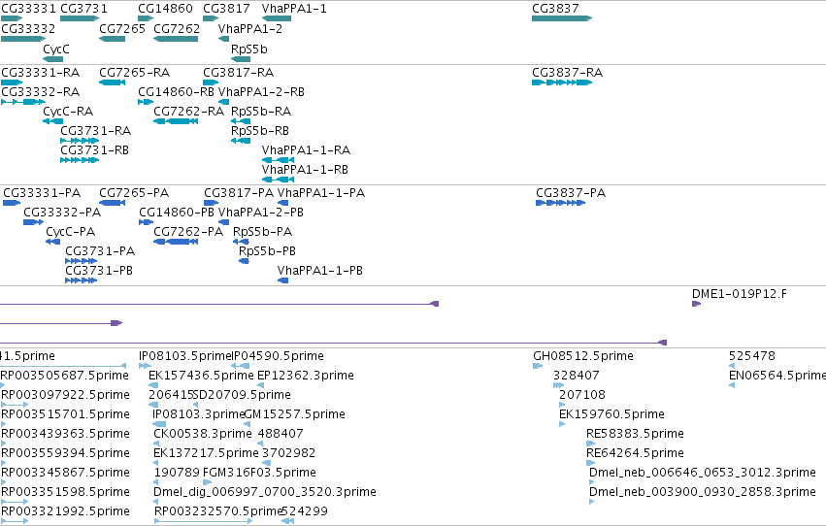
Task: Select protein CG33332-PA
Action: pos(62,213)
